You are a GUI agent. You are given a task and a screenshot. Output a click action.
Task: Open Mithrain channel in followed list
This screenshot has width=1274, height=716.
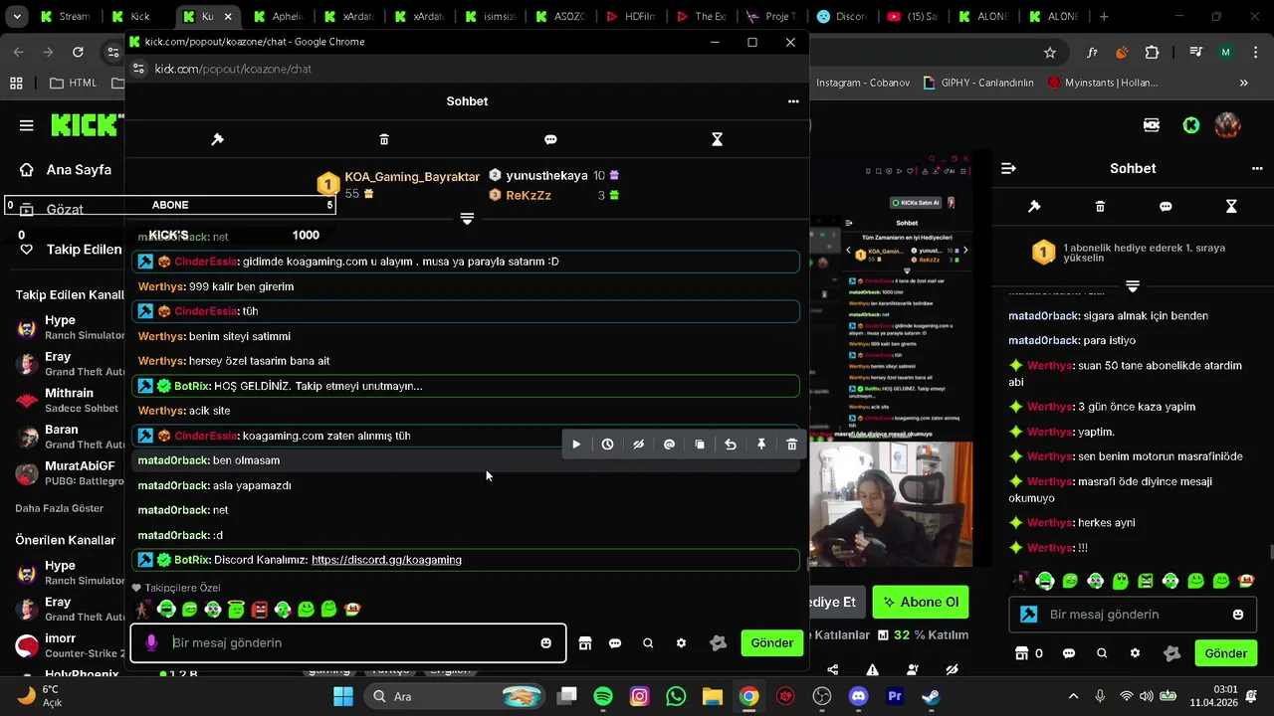70,401
